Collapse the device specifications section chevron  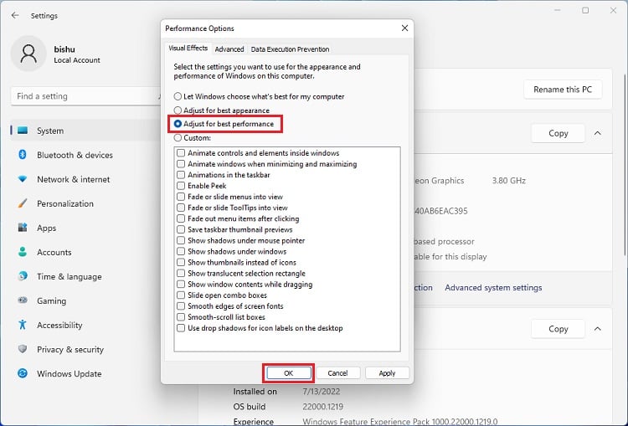(598, 133)
